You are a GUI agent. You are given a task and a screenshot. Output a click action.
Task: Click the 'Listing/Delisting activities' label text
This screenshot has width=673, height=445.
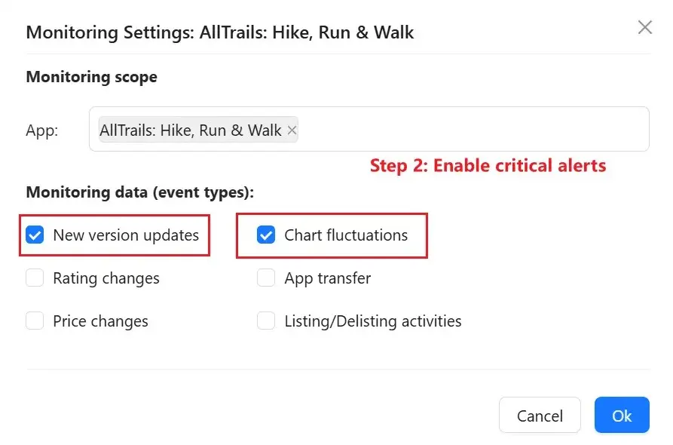tap(373, 321)
